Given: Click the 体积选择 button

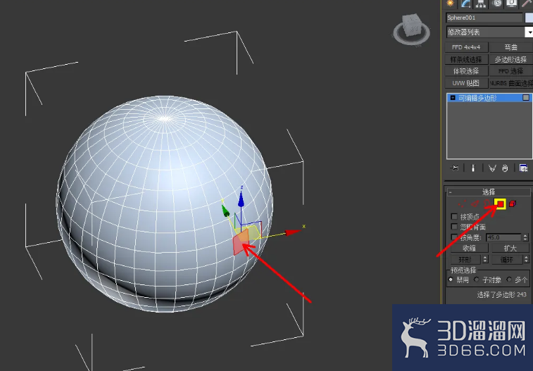Looking at the screenshot, I should pyautogui.click(x=466, y=71).
